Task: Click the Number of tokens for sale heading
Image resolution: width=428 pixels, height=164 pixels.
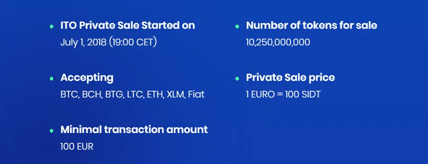Action: click(311, 25)
